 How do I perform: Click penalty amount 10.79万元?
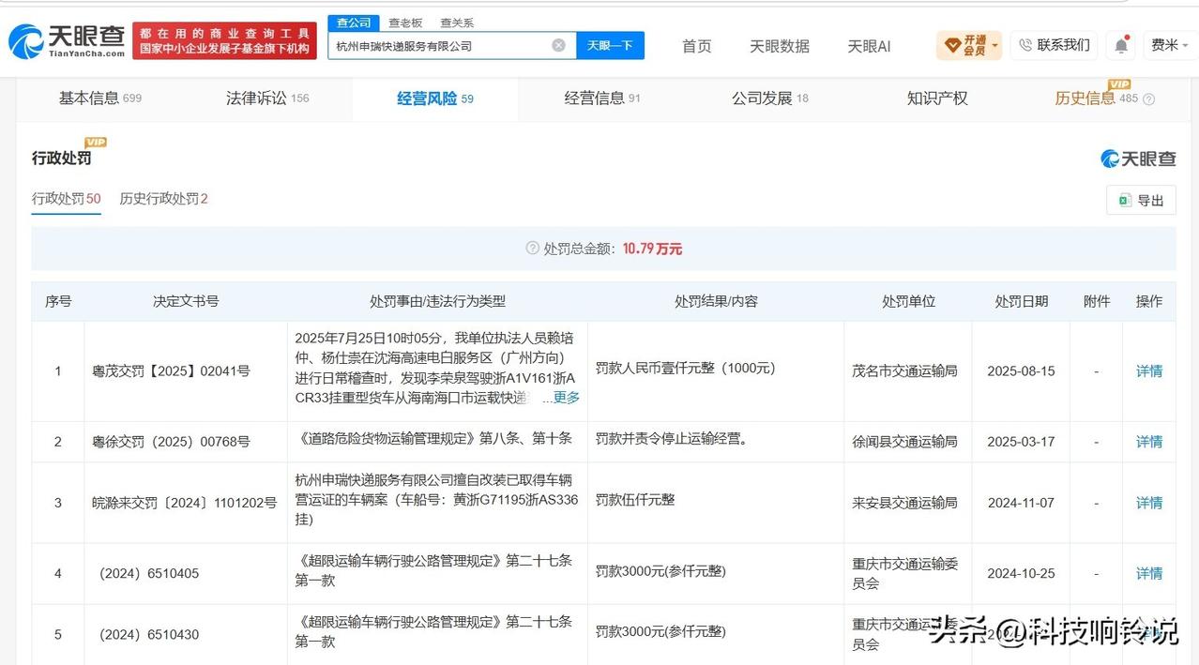point(652,249)
